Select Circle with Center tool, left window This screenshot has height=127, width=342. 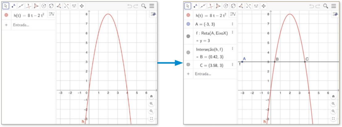click(x=44, y=6)
